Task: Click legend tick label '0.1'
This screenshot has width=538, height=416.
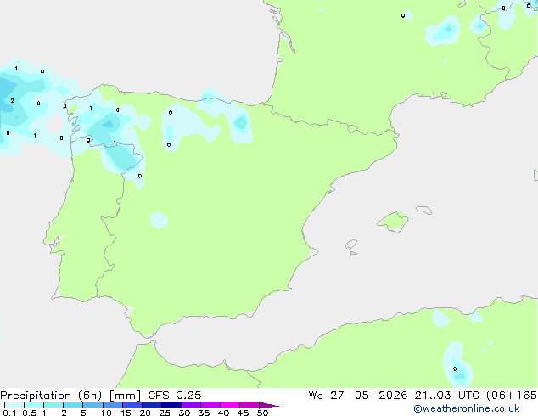Action: pos(10,413)
